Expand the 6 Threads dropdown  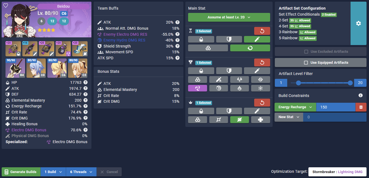point(81,172)
